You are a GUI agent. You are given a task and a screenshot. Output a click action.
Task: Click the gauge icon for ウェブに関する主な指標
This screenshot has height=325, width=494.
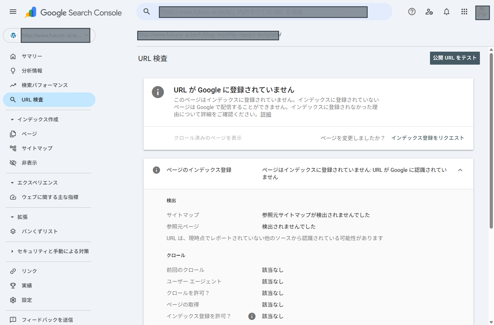coord(13,197)
